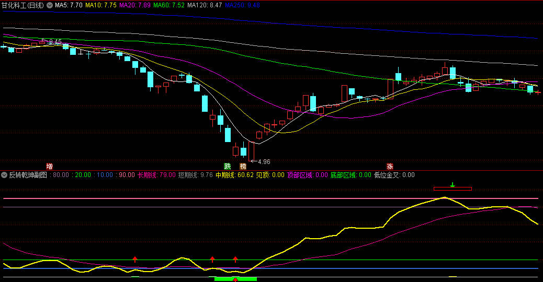
Task: Click the 底部区域: 0.00 readout
Action: click(351, 175)
